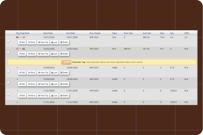Move the AR – AR trip
Viewport: 203px width, 135px height.
[31, 42]
